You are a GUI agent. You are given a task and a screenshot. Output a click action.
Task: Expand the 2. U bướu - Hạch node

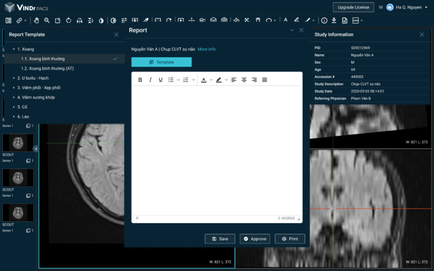click(x=14, y=78)
